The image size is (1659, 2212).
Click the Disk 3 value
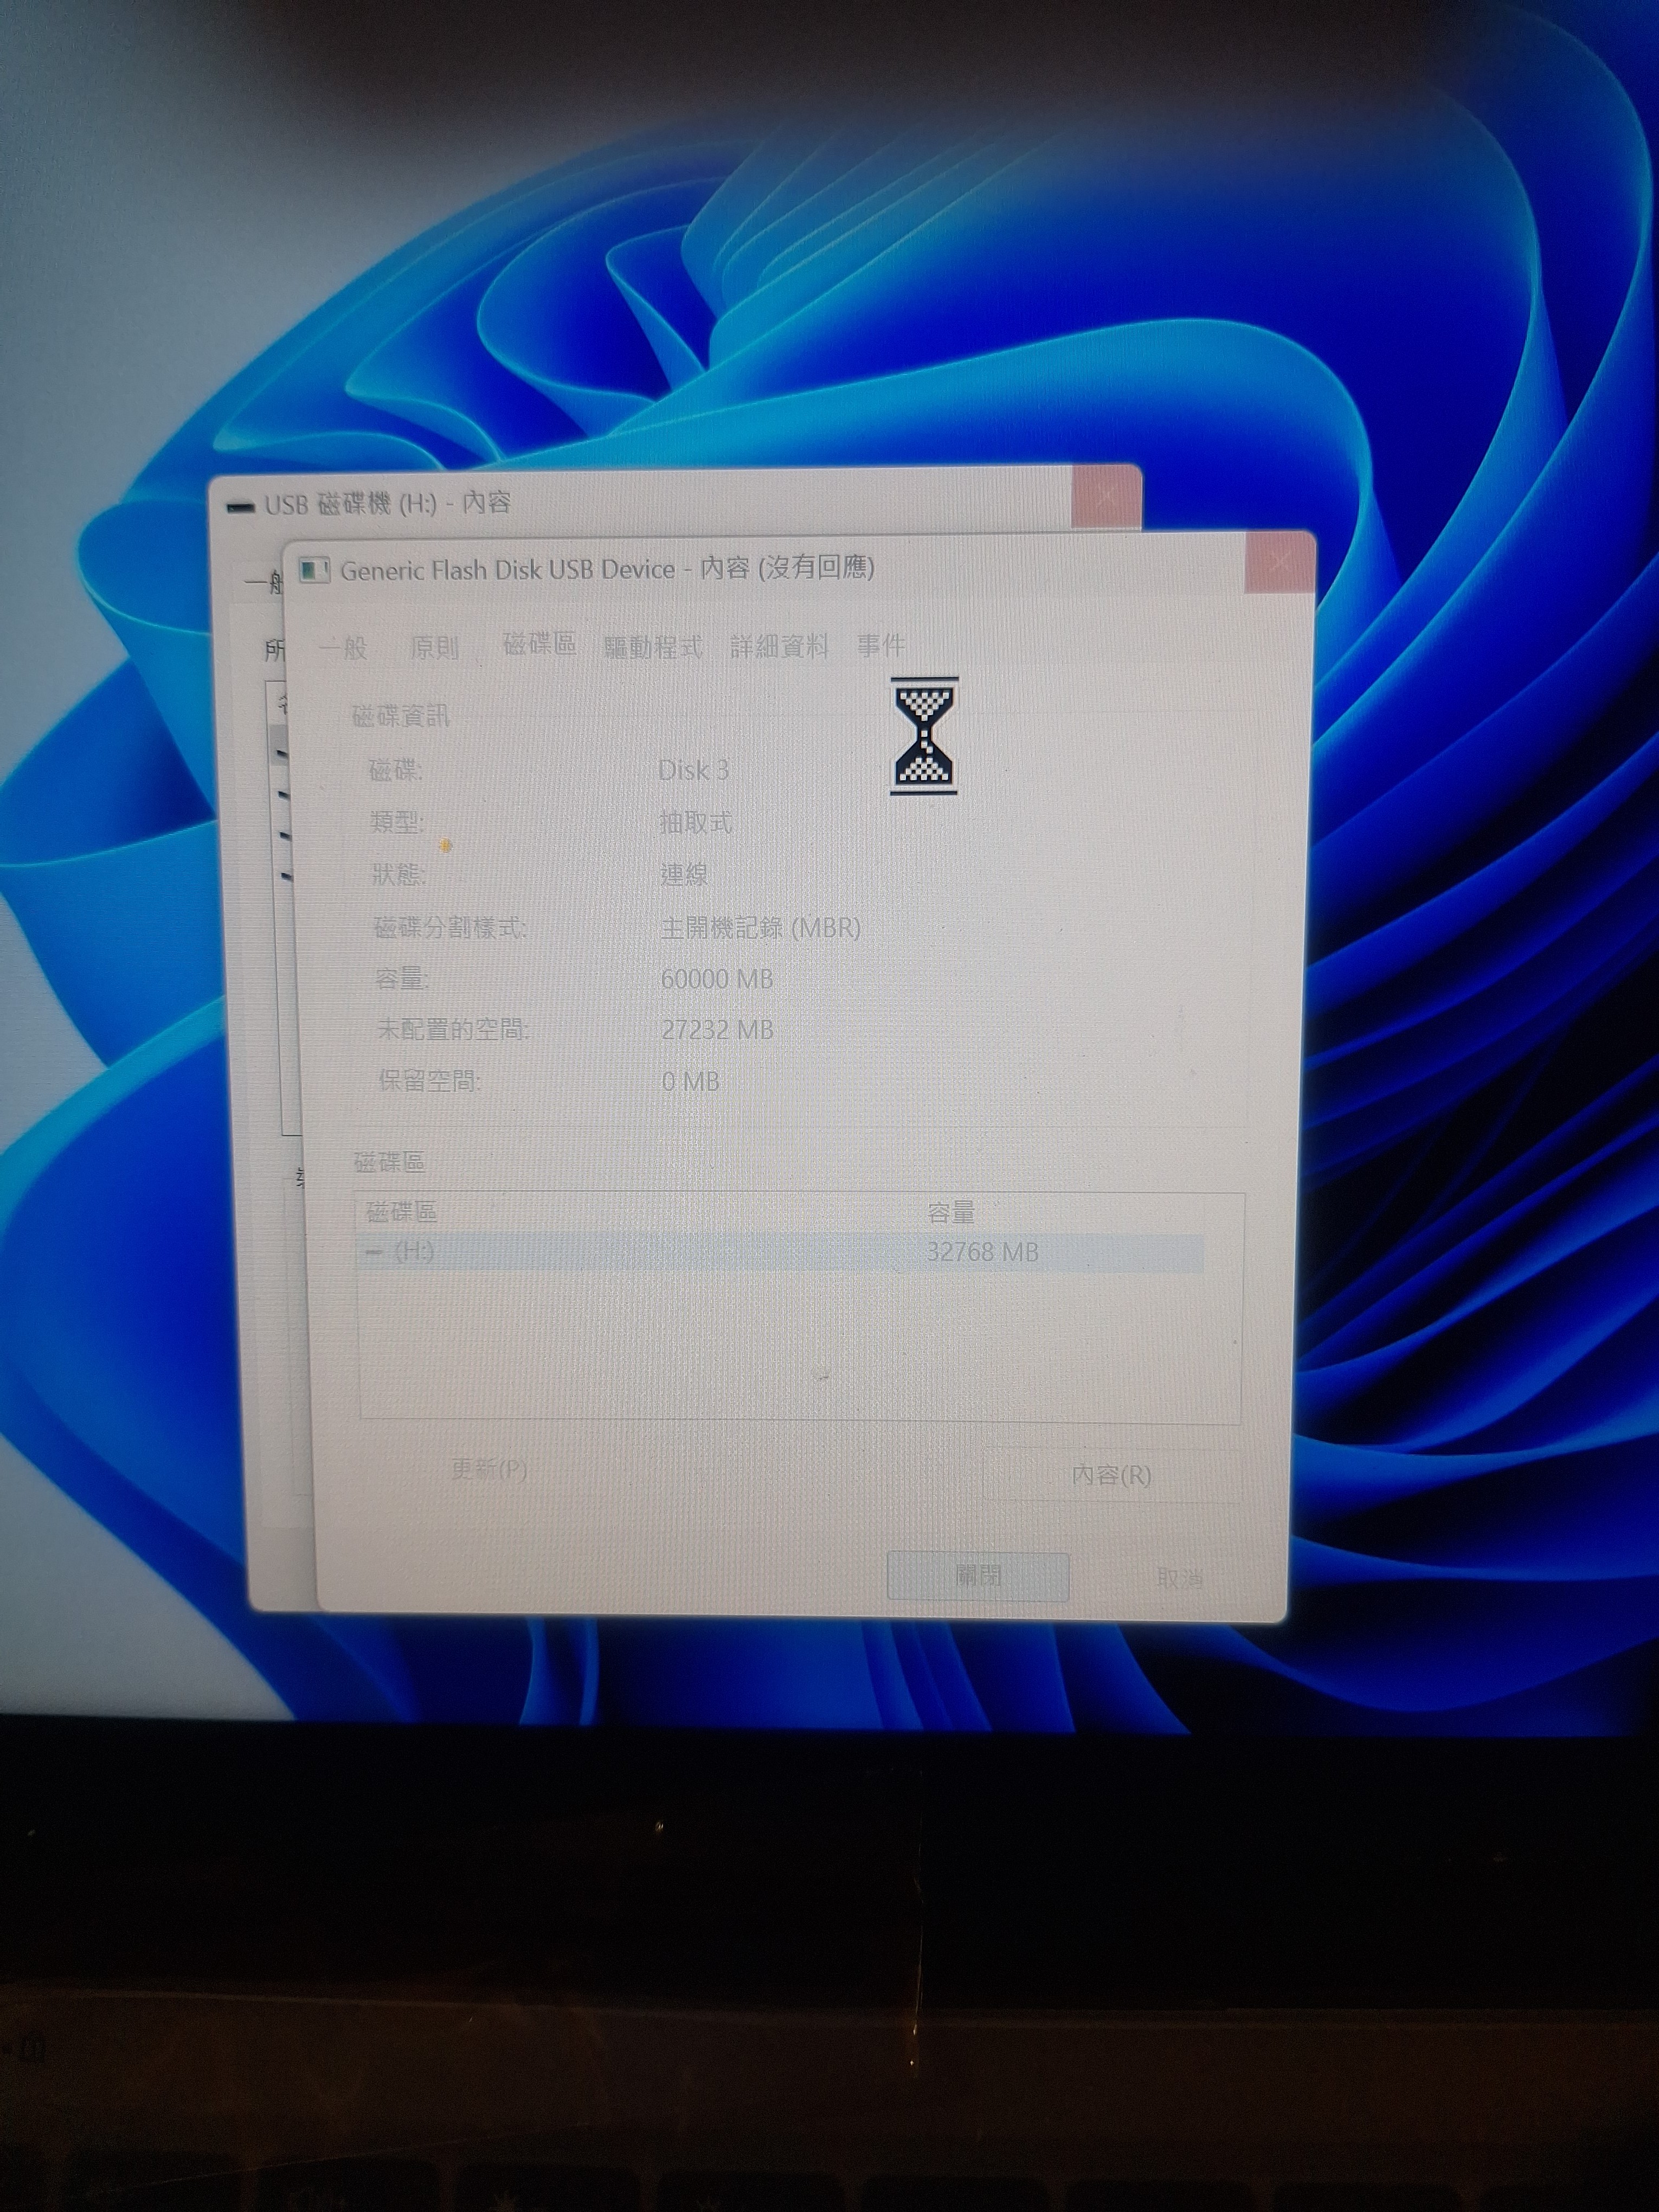pyautogui.click(x=693, y=770)
